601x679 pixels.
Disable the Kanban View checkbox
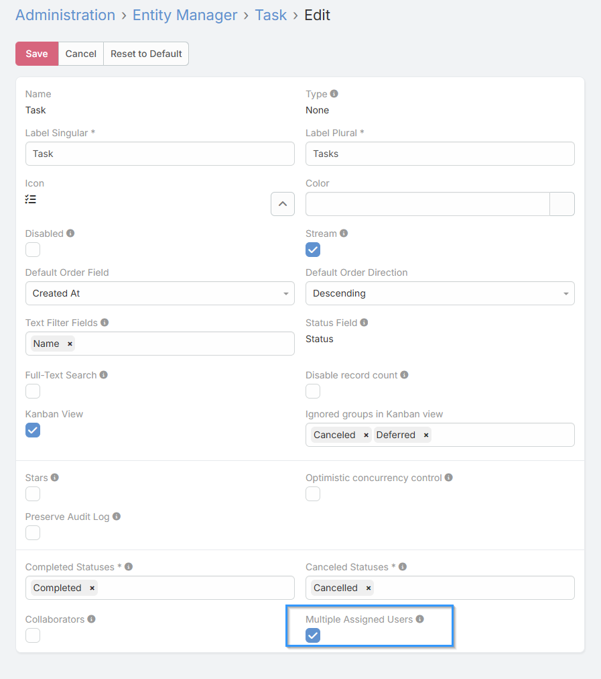(x=33, y=430)
